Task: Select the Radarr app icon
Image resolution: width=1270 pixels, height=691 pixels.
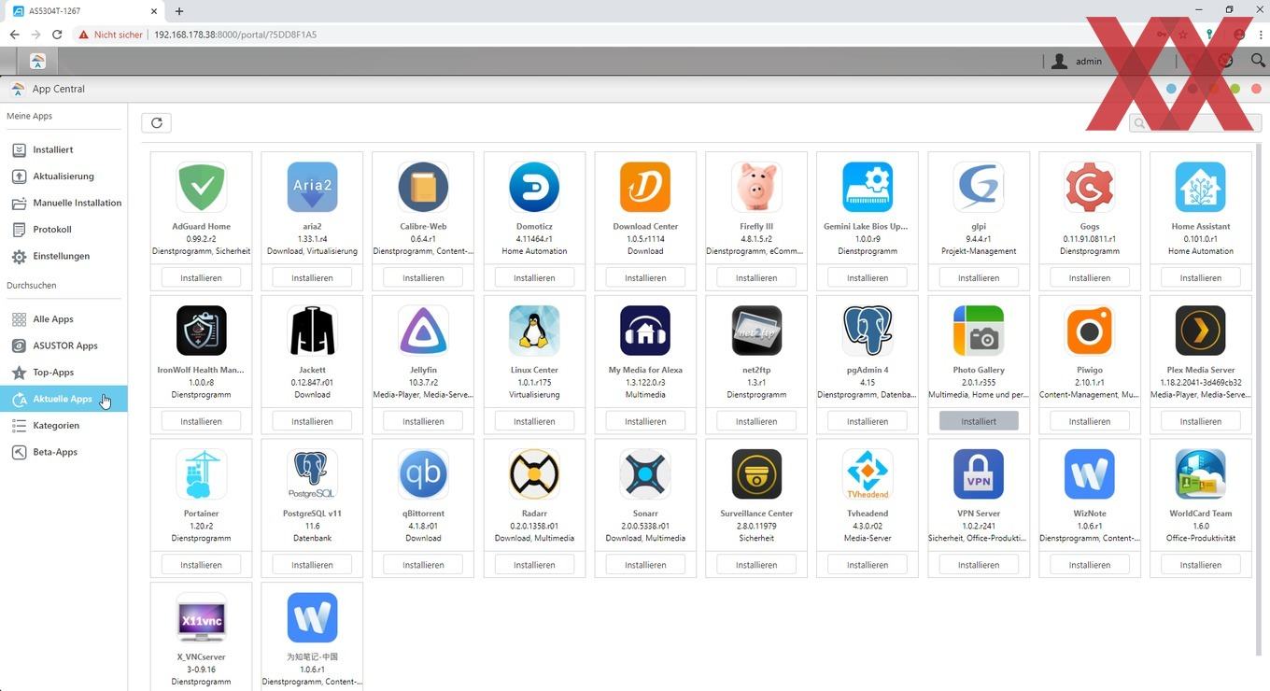Action: click(x=534, y=474)
